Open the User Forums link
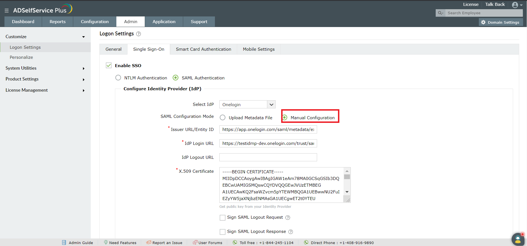Image resolution: width=527 pixels, height=246 pixels. (210, 243)
